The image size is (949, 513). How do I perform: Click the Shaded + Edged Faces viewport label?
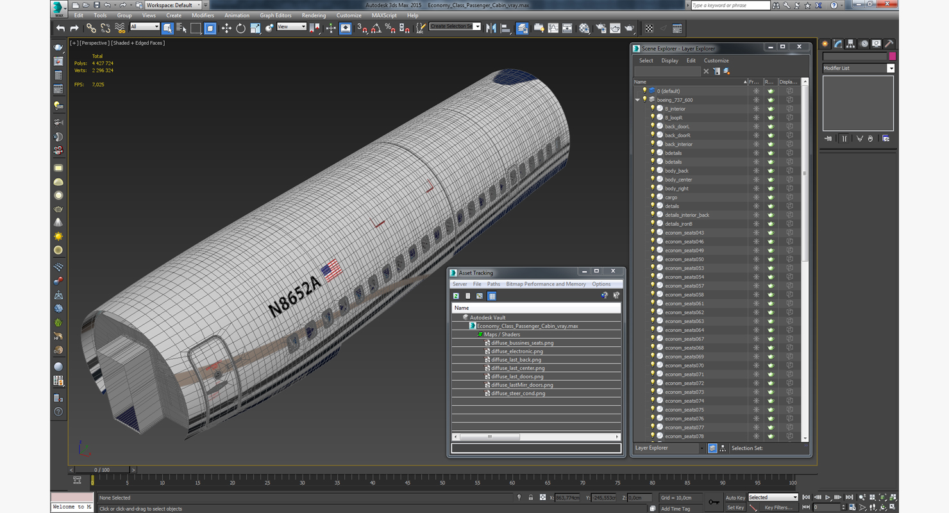138,43
